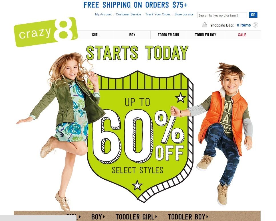
Task: Focus the keyword search field
Action: [222, 15]
